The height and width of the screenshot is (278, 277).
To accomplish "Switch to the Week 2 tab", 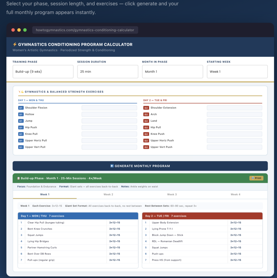I will (108, 194).
